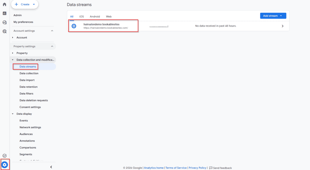Open Admin in the sidebar
Image resolution: width=310 pixels, height=170 pixels.
coord(18,15)
